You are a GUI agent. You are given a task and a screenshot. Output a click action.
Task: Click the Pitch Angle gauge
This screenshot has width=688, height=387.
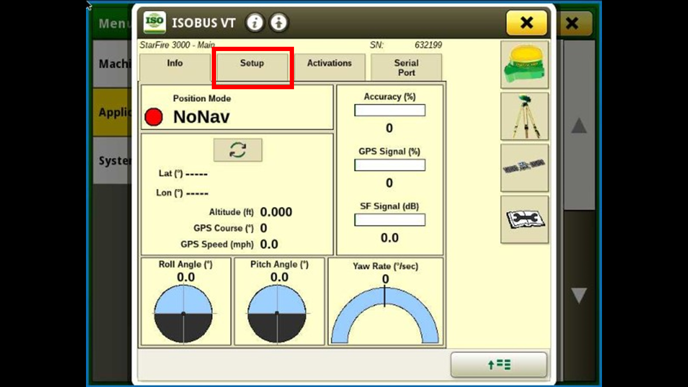click(x=277, y=313)
